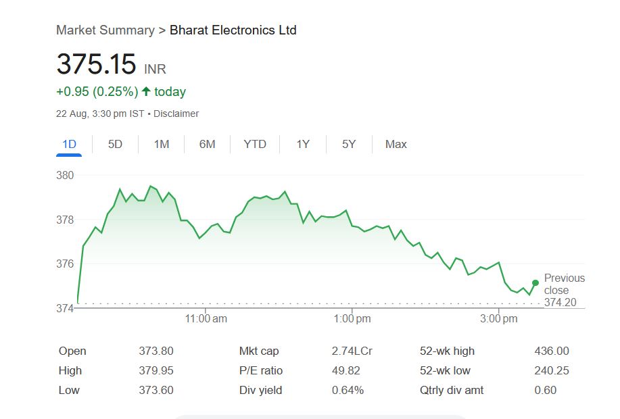Open the 1M time range tab
The width and height of the screenshot is (620, 419).
click(x=162, y=144)
